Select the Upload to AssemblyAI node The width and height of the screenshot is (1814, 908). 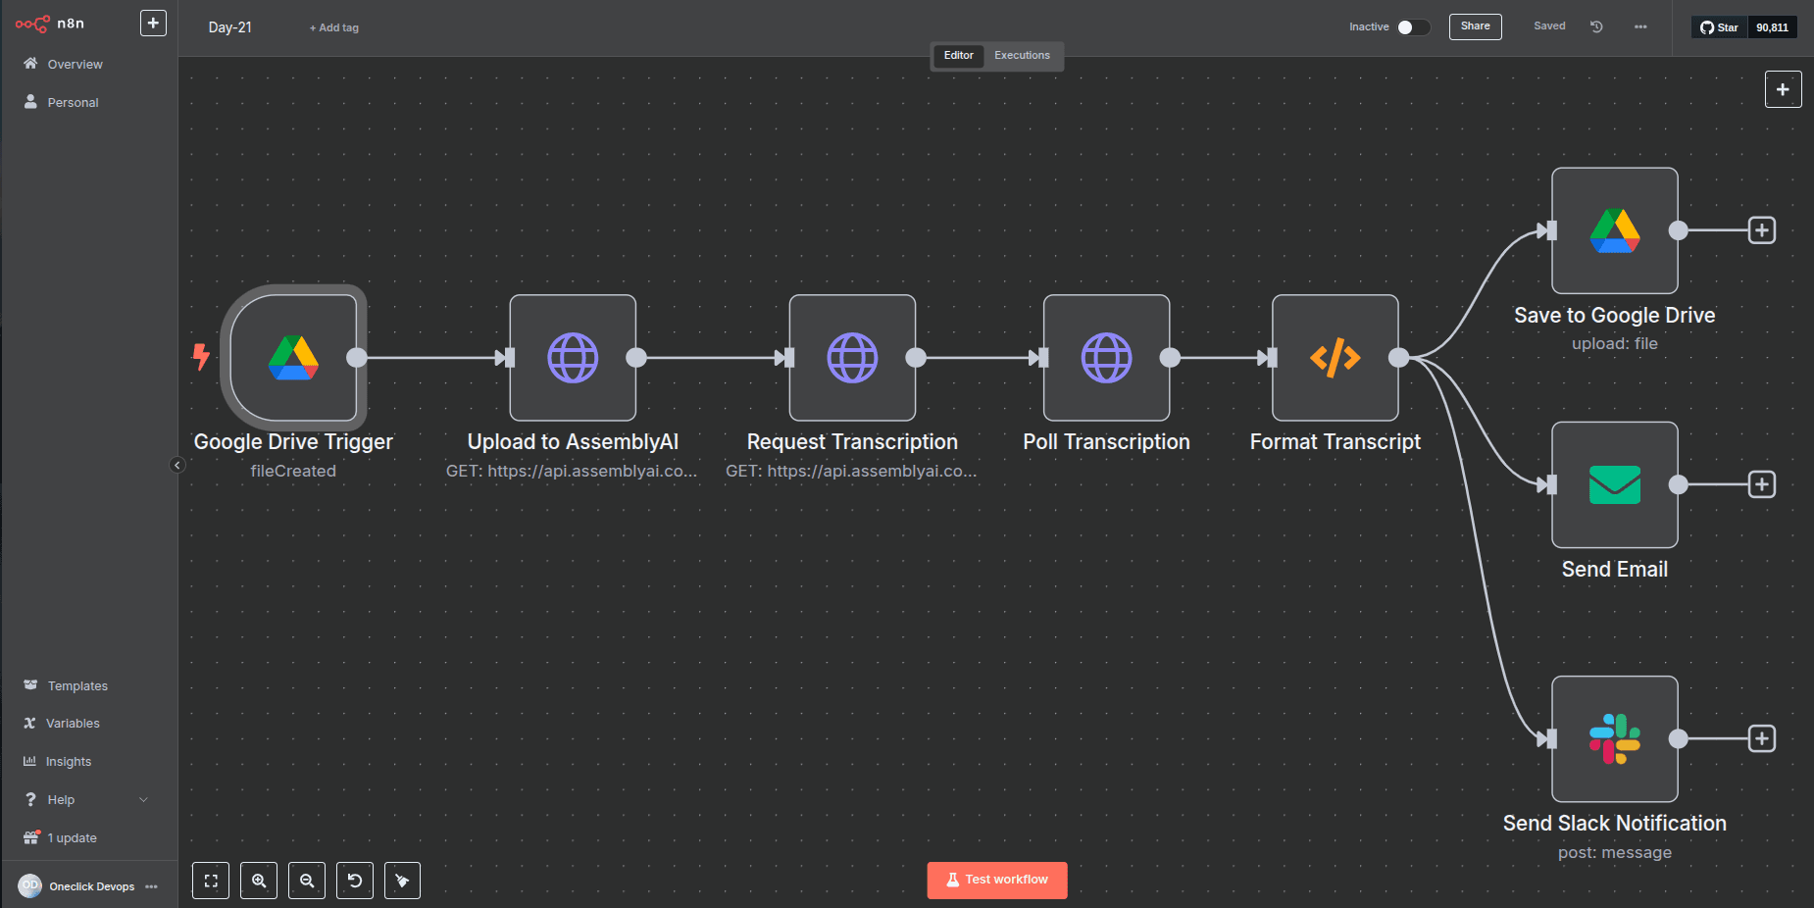[573, 358]
